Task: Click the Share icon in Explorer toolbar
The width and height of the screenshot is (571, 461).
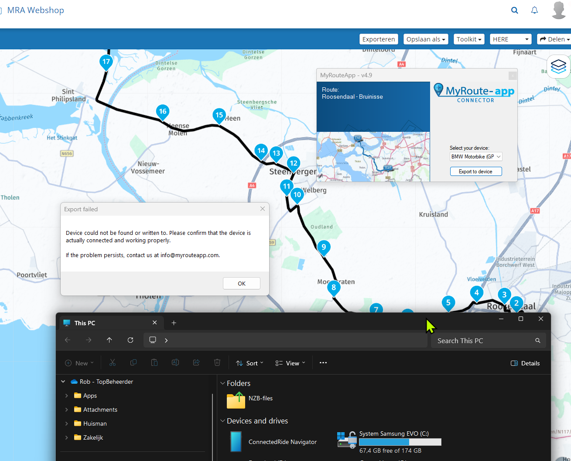Action: pyautogui.click(x=196, y=363)
